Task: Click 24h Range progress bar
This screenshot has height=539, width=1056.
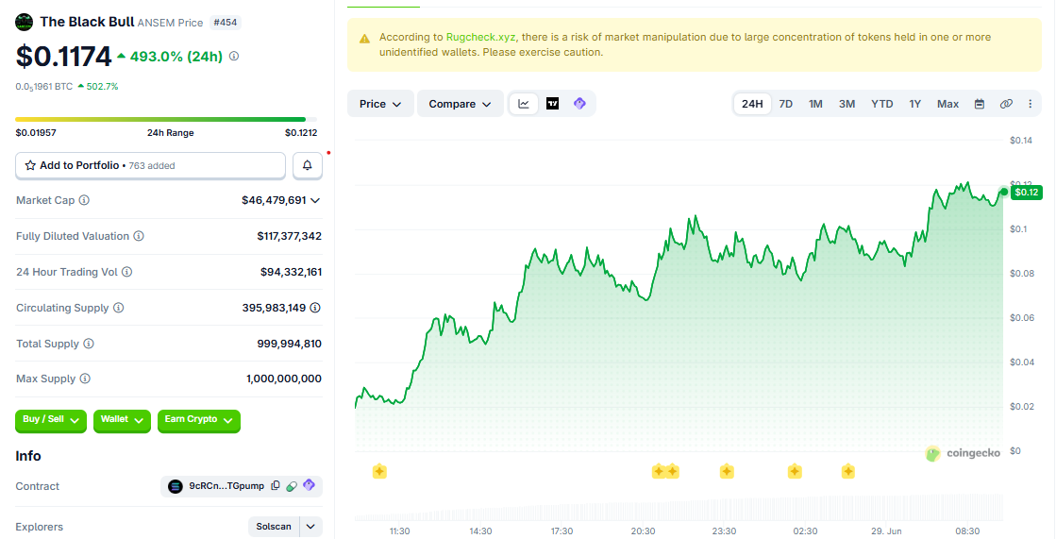Action: (166, 119)
